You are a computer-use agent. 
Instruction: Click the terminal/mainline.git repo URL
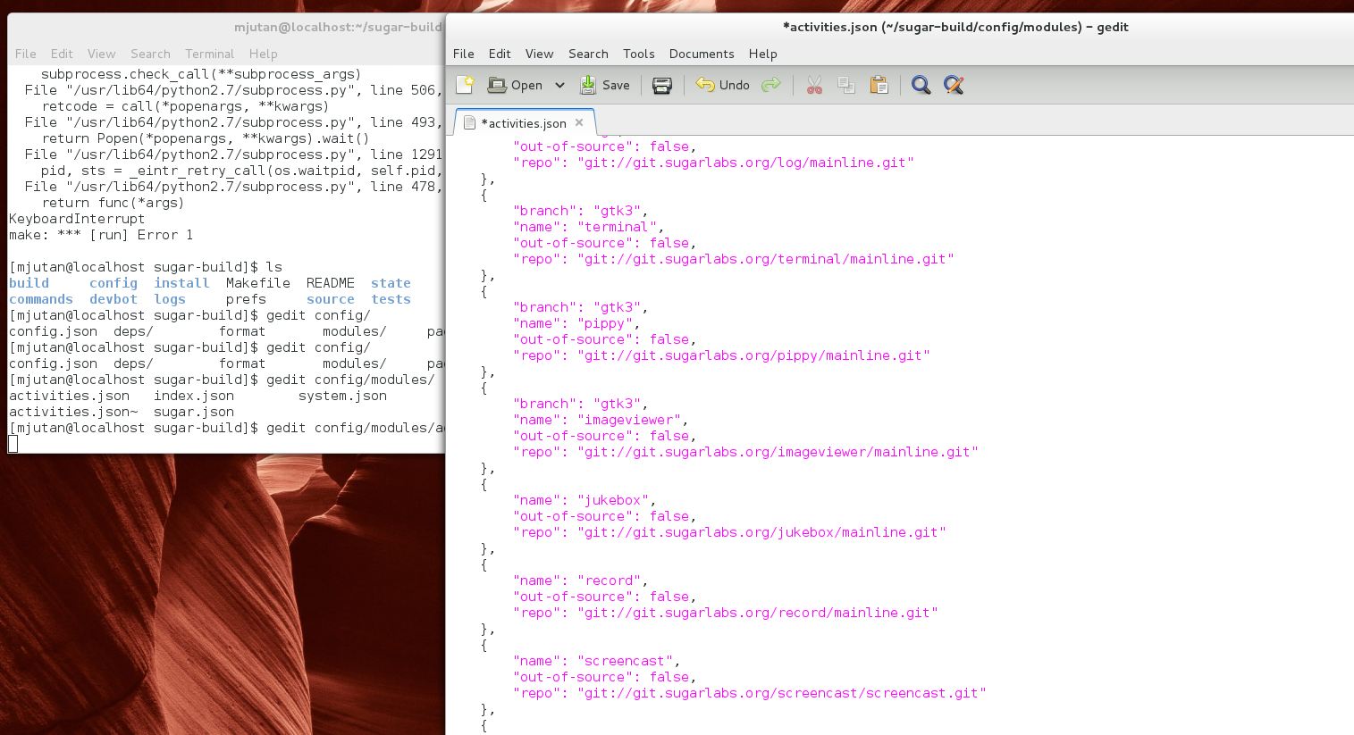[766, 259]
